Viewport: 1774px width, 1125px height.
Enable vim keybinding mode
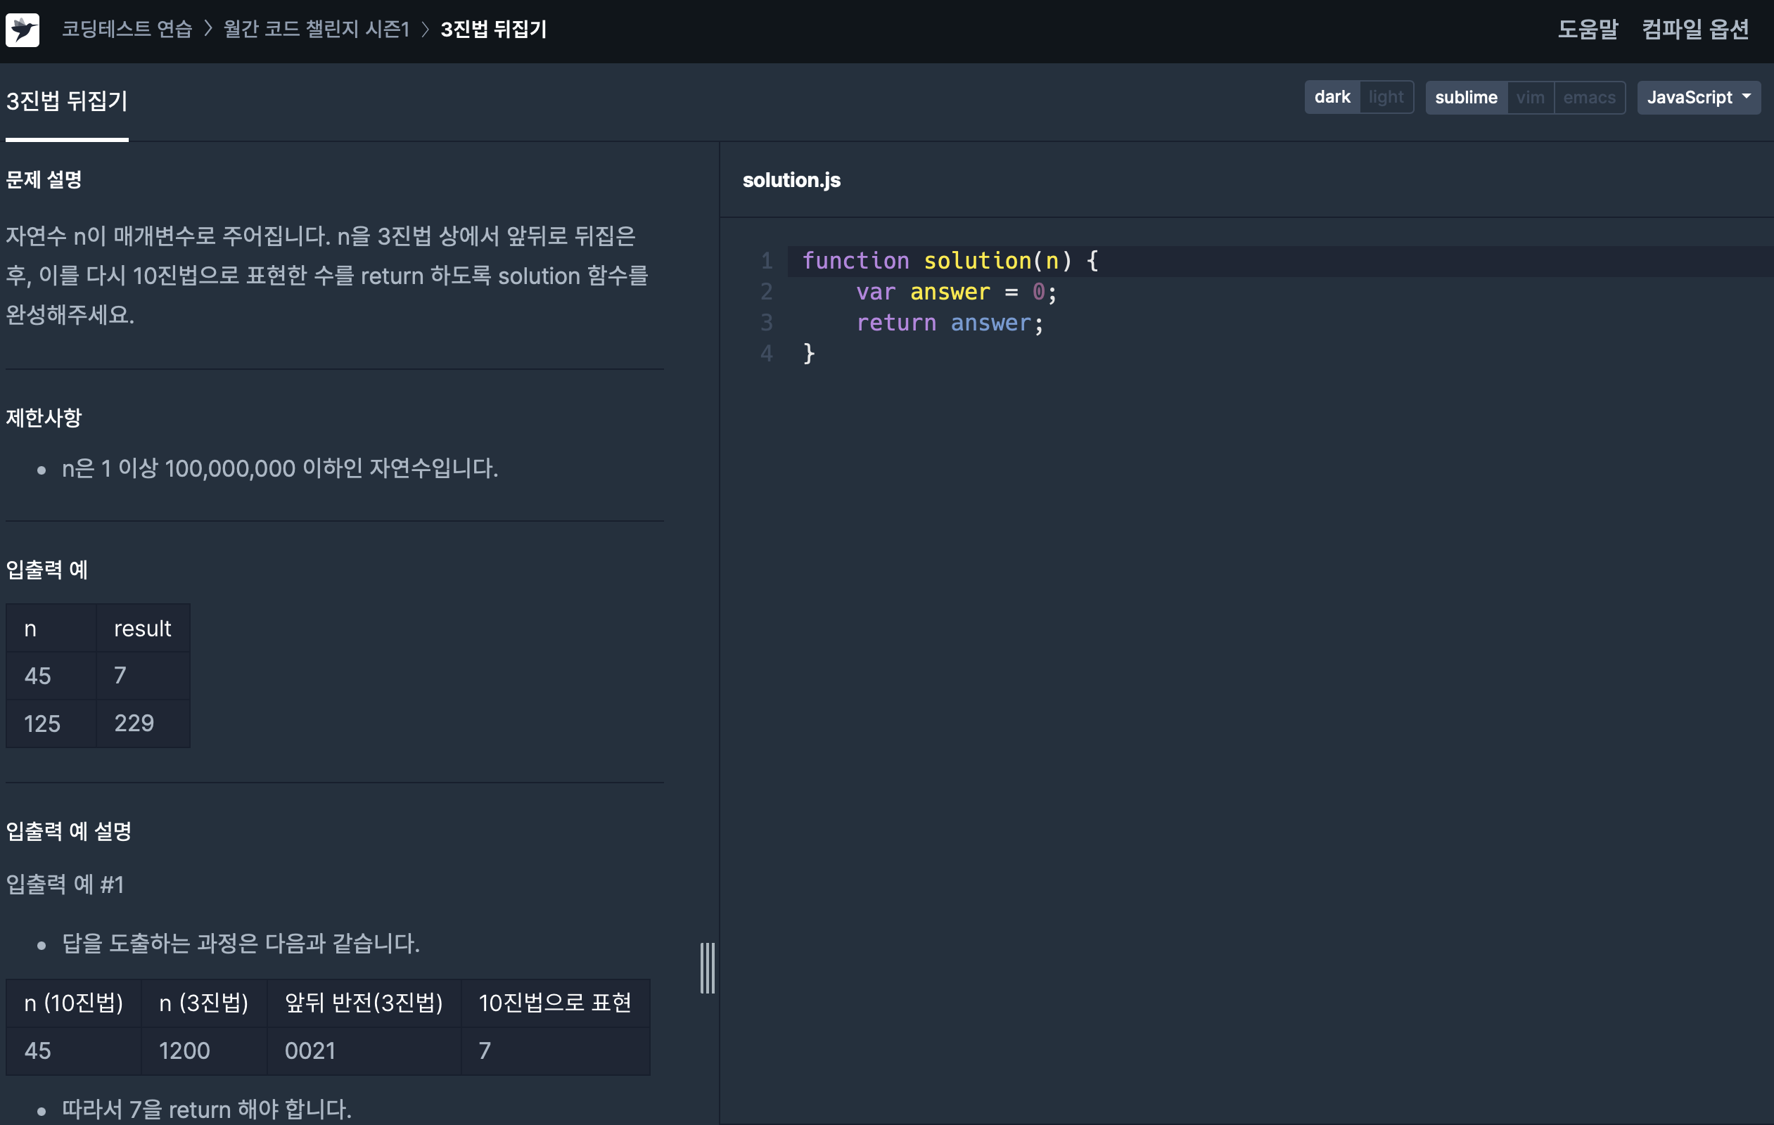click(x=1529, y=97)
